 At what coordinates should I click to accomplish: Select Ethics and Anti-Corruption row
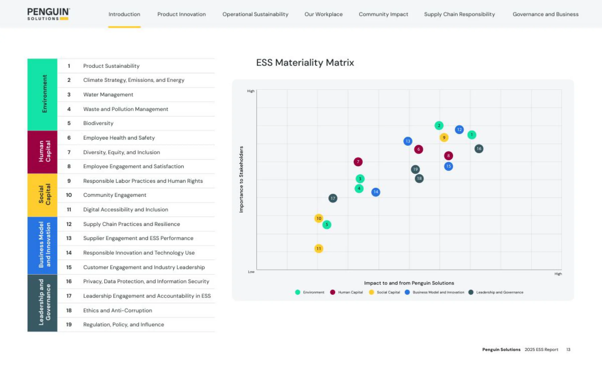point(136,310)
